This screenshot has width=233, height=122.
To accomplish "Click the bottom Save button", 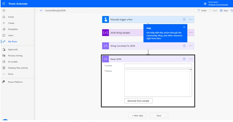I will pyautogui.click(x=159, y=115).
